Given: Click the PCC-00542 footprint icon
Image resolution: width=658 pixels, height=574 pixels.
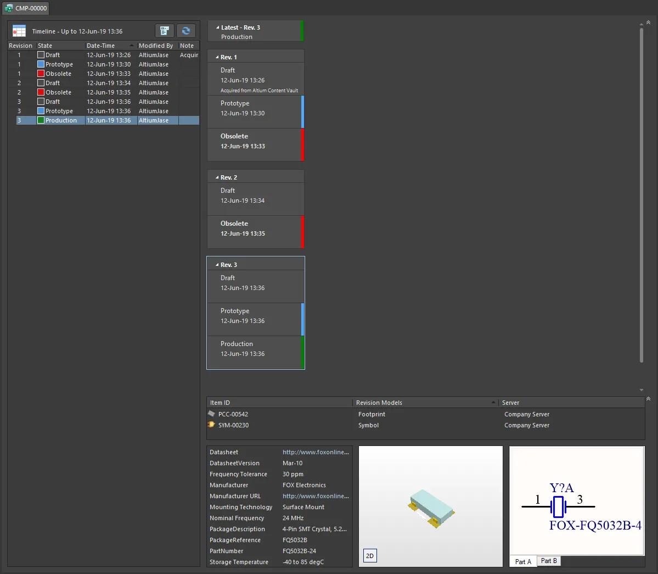Looking at the screenshot, I should click(x=212, y=414).
